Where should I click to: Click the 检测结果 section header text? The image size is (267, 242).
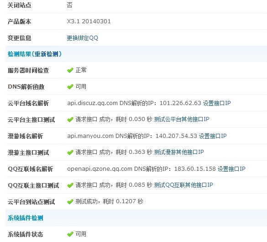pos(20,54)
